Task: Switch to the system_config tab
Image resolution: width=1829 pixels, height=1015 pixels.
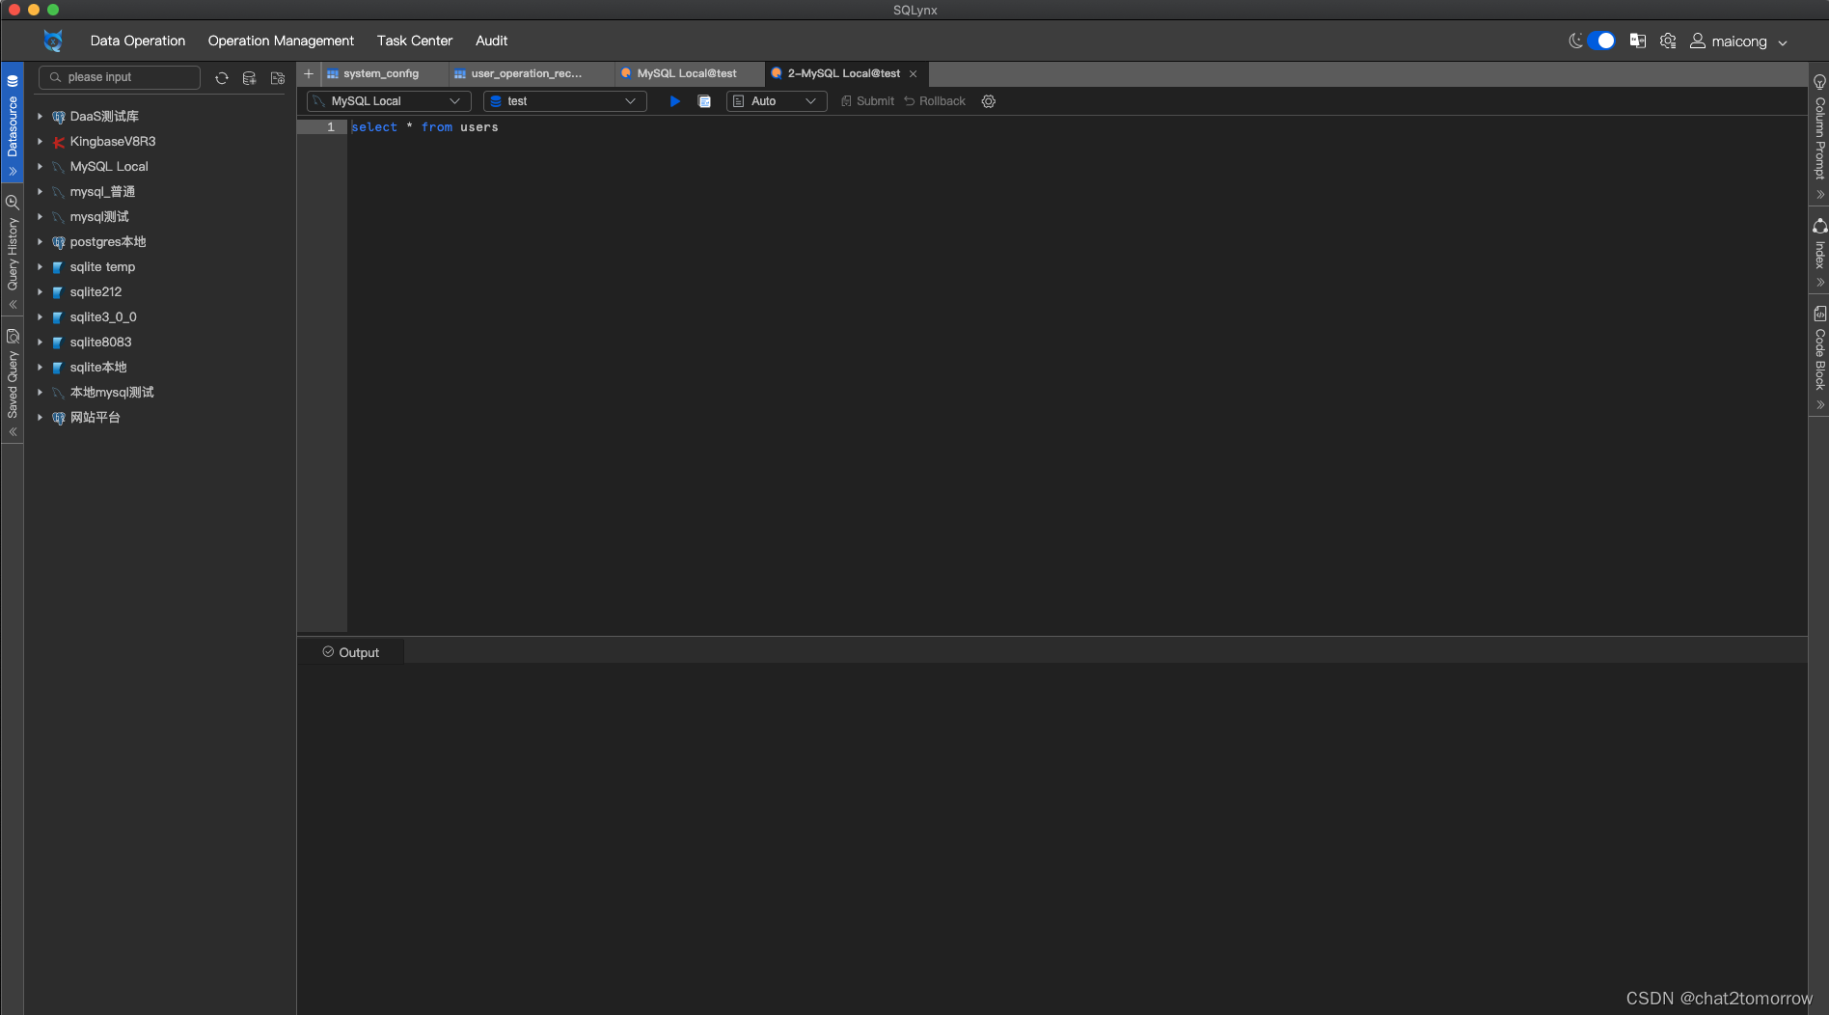Action: point(380,73)
